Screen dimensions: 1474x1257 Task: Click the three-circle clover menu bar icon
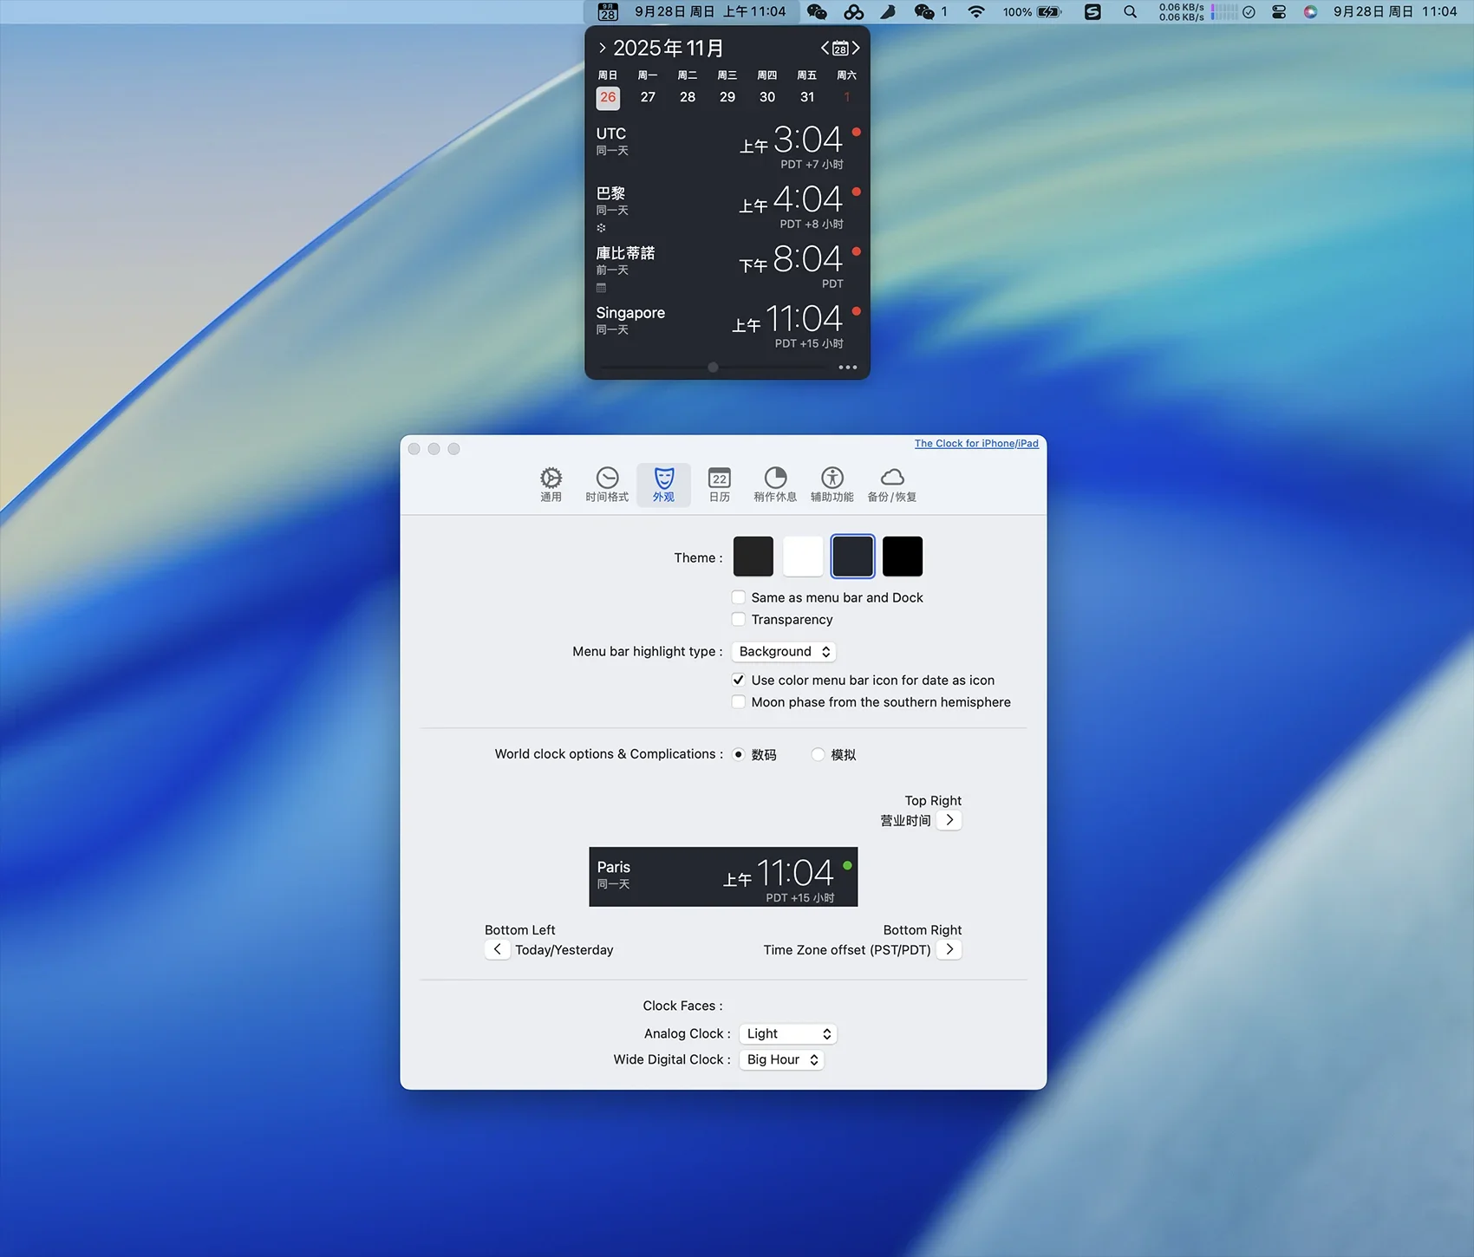pos(853,11)
